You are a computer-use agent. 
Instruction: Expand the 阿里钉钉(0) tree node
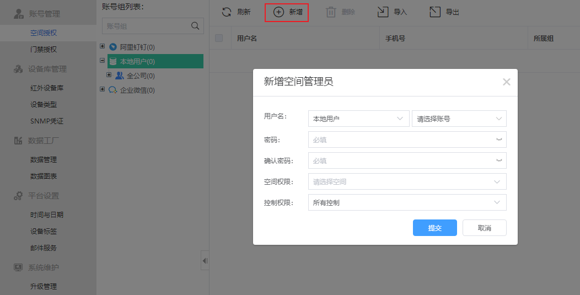103,46
